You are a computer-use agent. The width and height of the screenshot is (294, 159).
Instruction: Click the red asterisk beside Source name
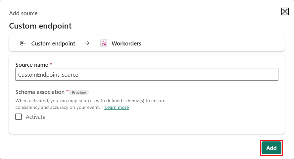coord(51,64)
